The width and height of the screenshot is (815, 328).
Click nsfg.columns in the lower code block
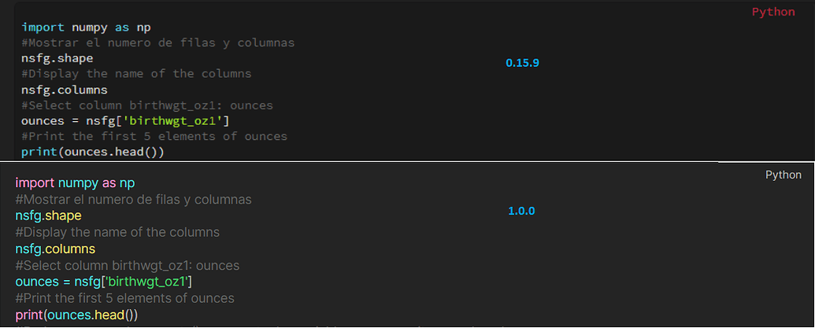55,249
